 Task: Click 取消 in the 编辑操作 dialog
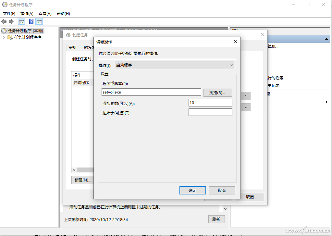click(x=222, y=191)
